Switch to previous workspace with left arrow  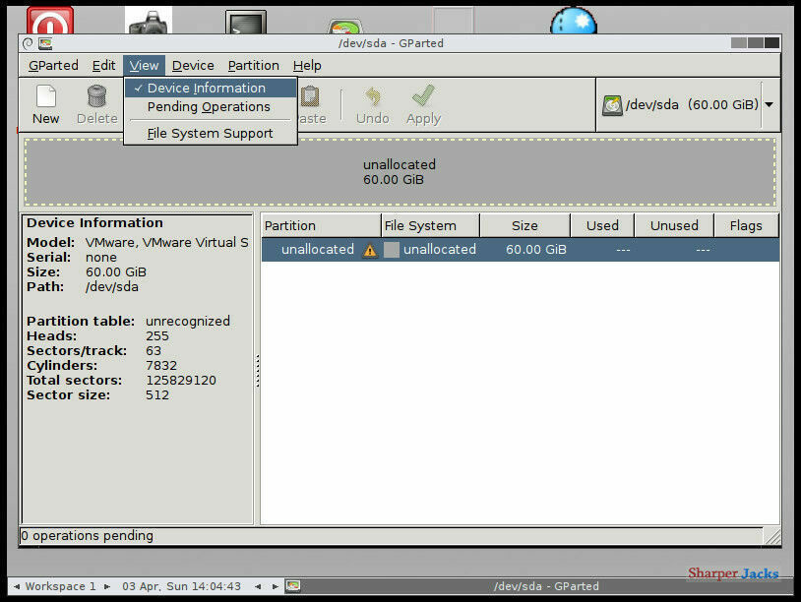coord(17,586)
